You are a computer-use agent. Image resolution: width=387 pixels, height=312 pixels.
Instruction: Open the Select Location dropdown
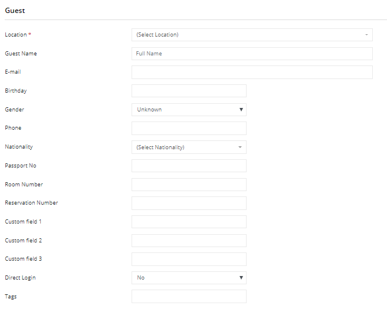252,35
